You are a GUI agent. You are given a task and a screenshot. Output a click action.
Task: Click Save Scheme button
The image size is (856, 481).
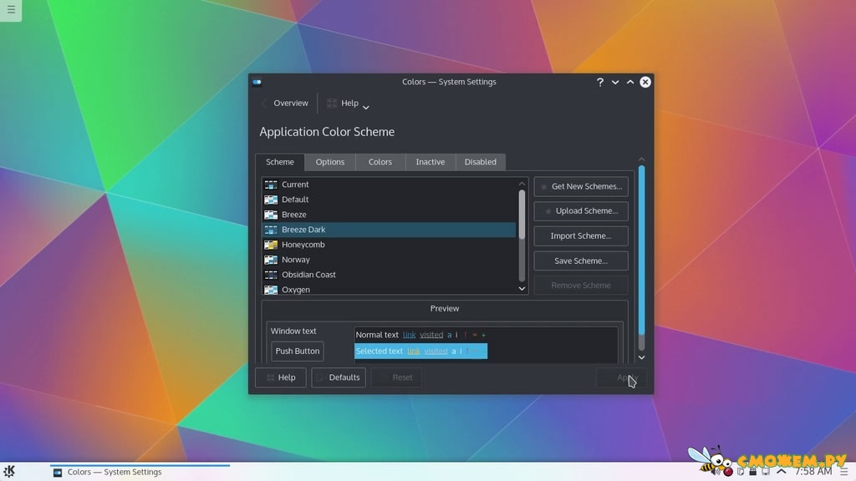(581, 261)
